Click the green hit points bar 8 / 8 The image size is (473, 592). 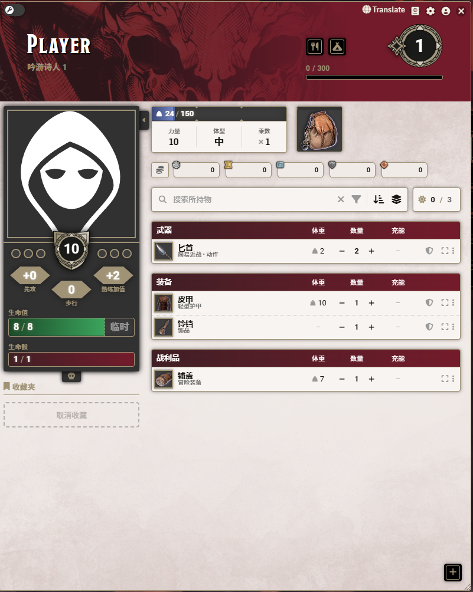point(57,327)
